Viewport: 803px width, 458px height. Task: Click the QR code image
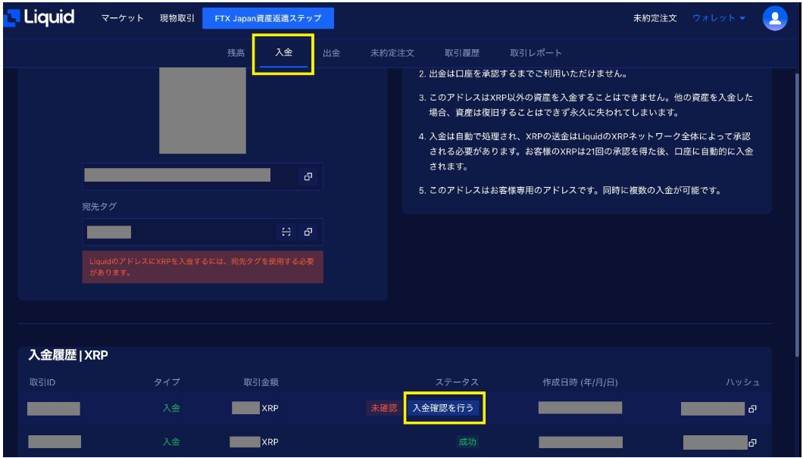203,111
